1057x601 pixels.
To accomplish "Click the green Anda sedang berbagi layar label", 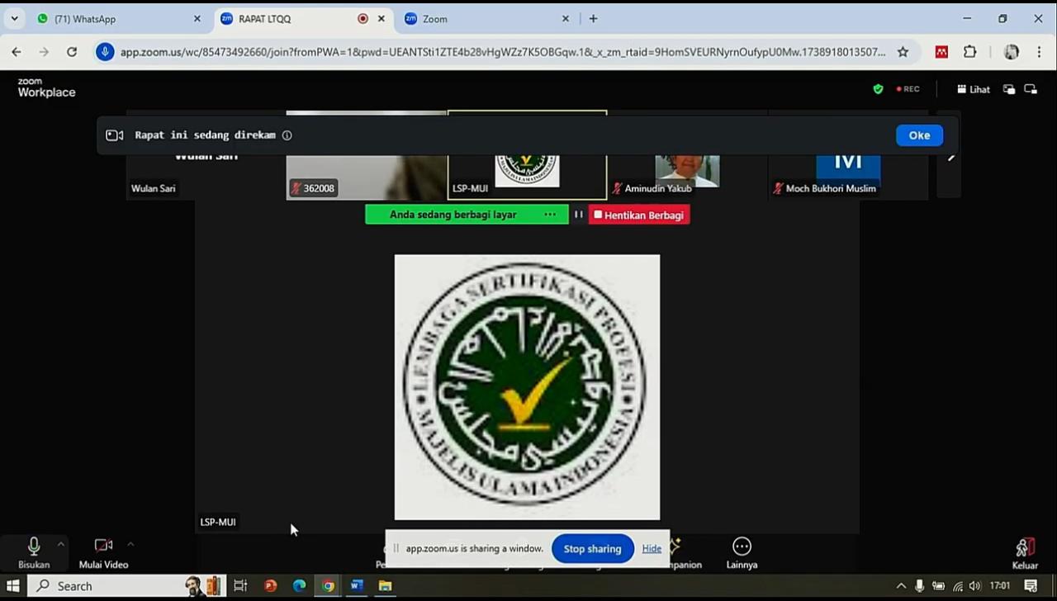I will (x=453, y=215).
